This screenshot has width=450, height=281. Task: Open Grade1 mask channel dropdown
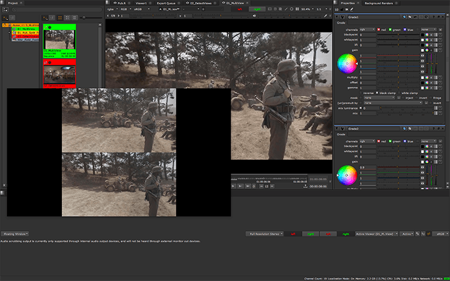pos(380,98)
